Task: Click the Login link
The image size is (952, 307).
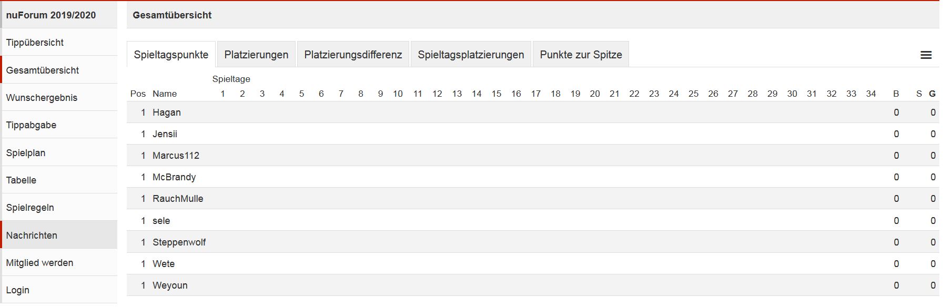Action: click(17, 290)
